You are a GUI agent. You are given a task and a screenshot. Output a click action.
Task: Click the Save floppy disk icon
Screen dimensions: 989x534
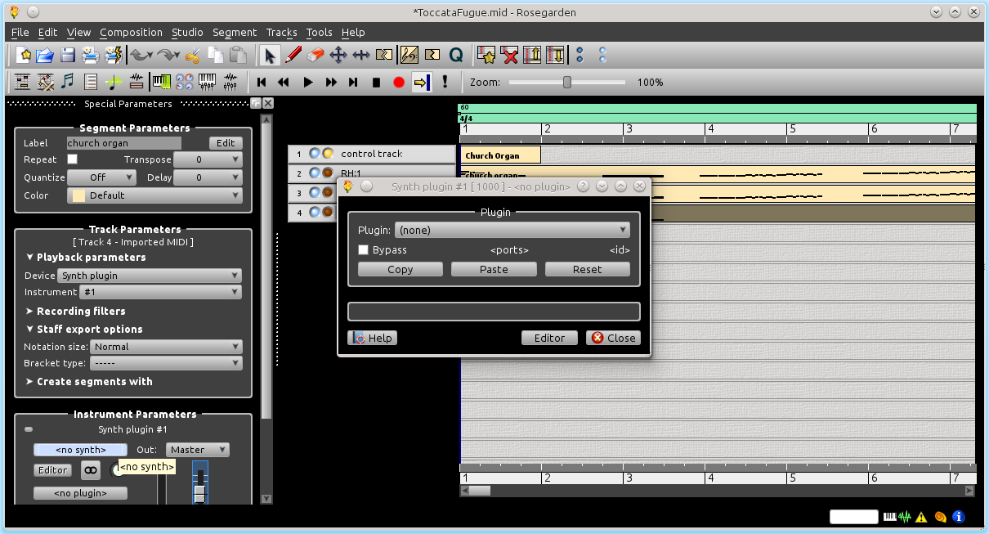tap(68, 56)
